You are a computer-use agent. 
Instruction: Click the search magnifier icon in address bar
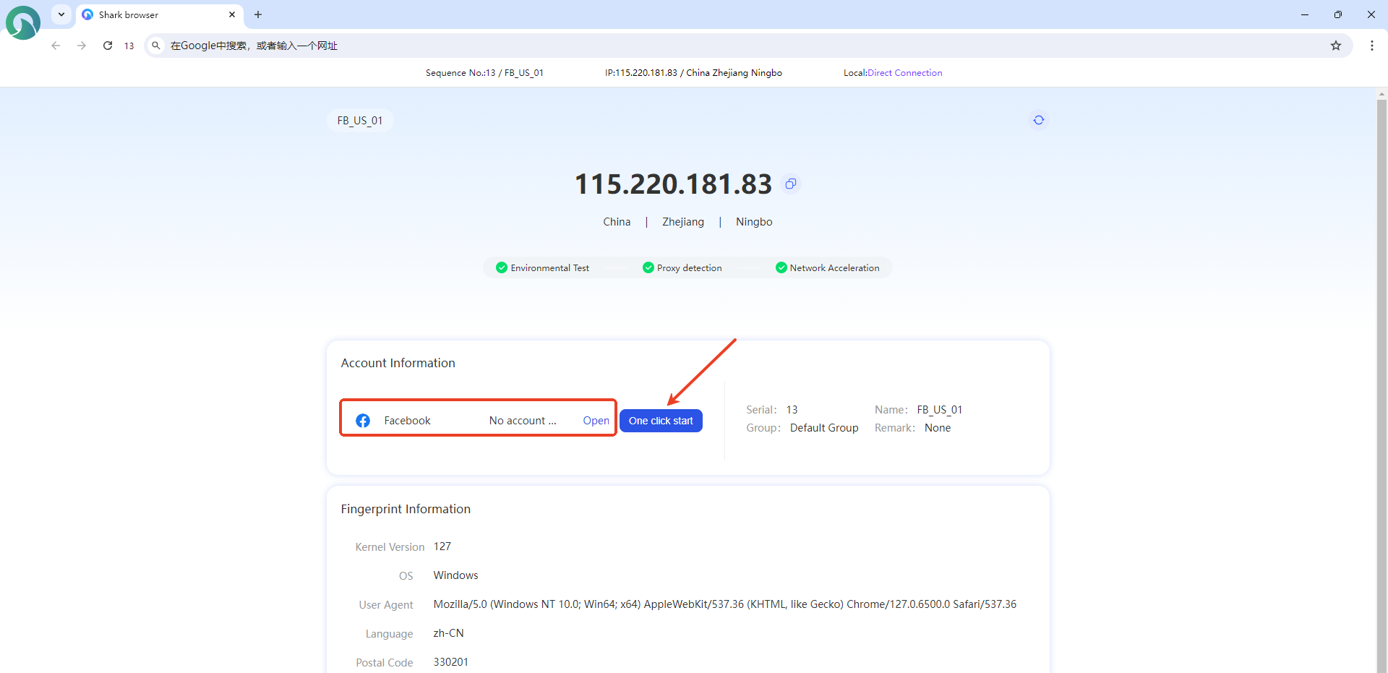pyautogui.click(x=155, y=46)
